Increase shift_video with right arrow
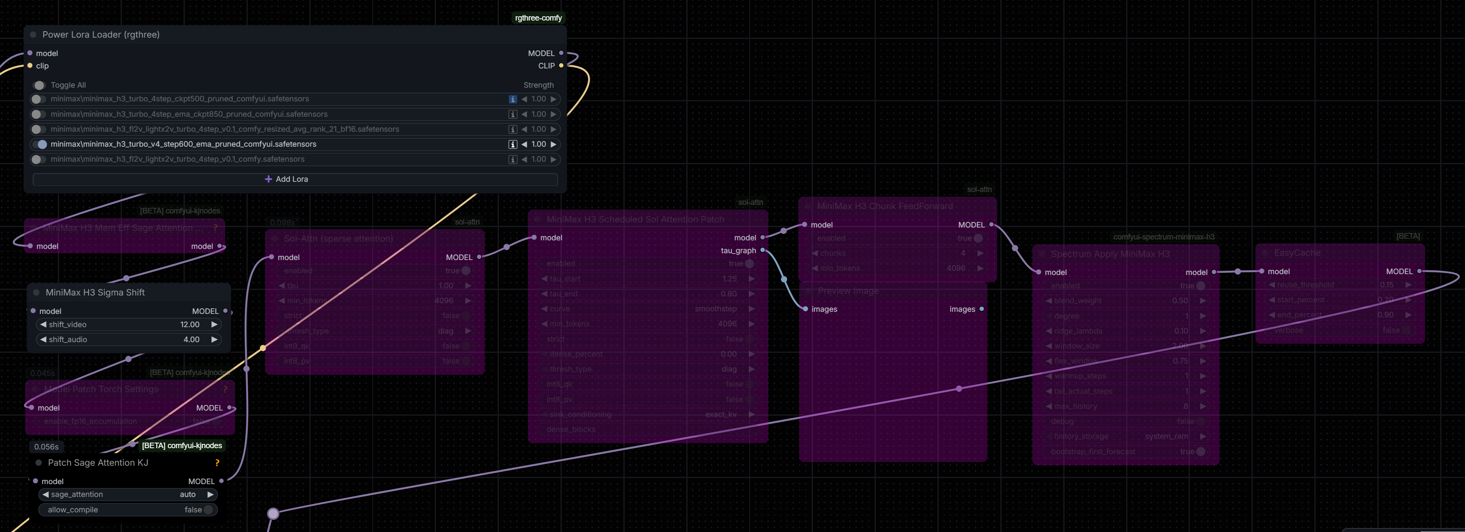 214,325
